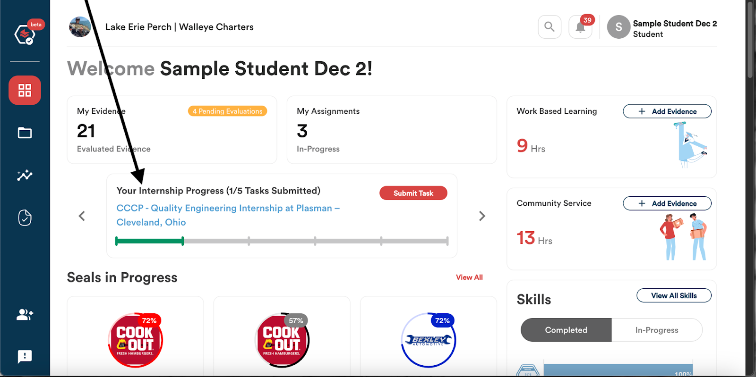Open the feedback chat icon
The image size is (756, 377).
(x=25, y=356)
